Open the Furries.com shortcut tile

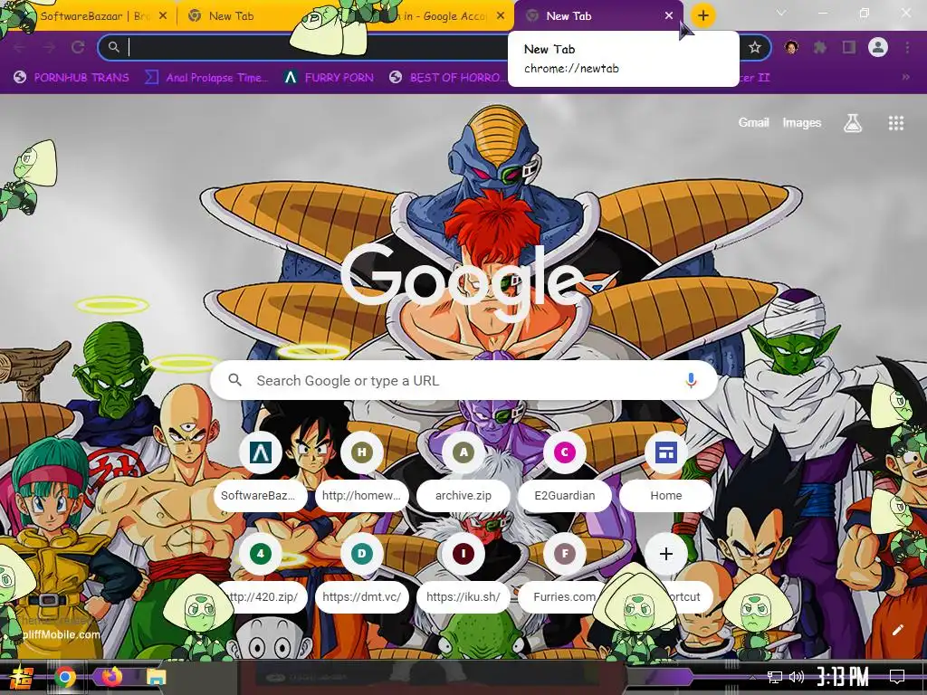click(x=565, y=573)
